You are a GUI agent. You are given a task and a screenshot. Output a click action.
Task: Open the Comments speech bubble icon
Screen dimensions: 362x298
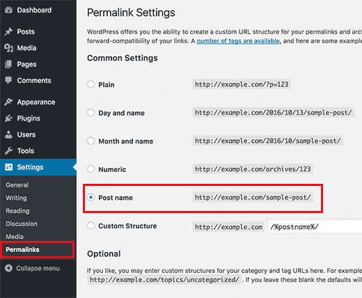point(8,80)
